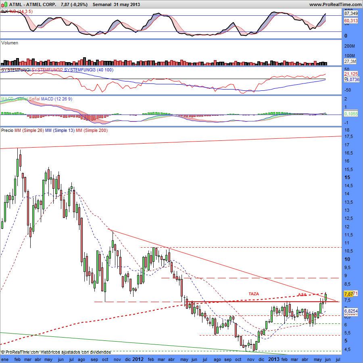Select the 0,1055 MACD value box
This screenshot has width=363, height=363.
(x=351, y=114)
